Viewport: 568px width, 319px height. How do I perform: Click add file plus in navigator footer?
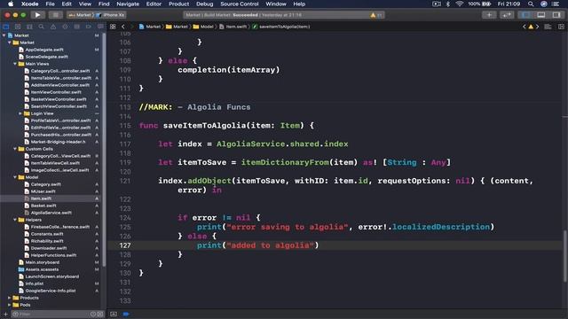tap(5, 315)
